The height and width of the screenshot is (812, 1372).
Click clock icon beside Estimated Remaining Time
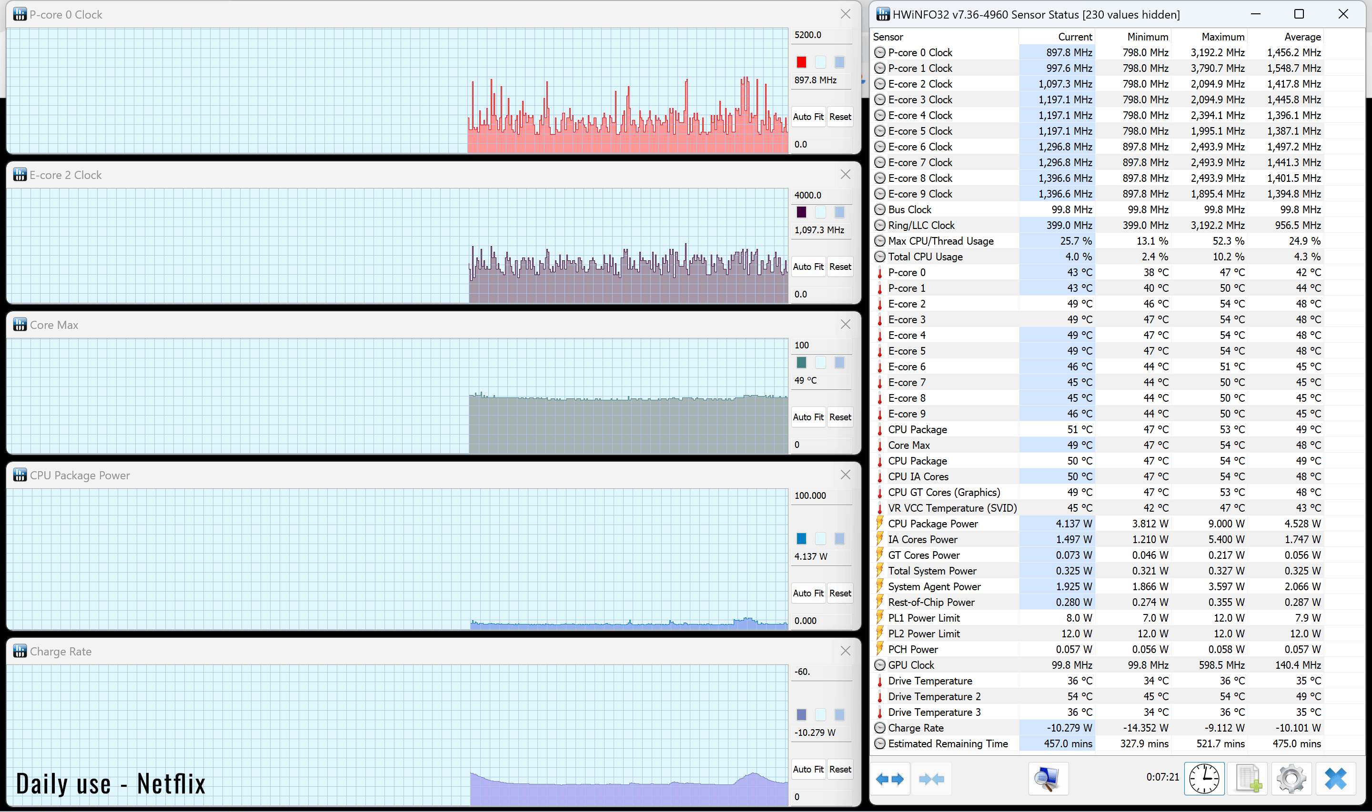tap(880, 743)
